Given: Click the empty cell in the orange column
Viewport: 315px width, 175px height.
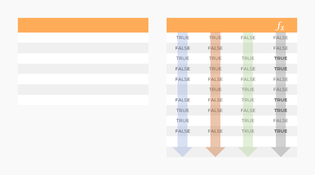Looking at the screenshot, I should (215, 121).
